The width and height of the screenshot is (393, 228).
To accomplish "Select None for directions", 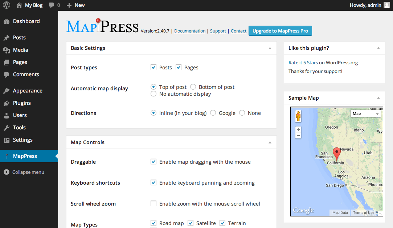I will pos(242,113).
